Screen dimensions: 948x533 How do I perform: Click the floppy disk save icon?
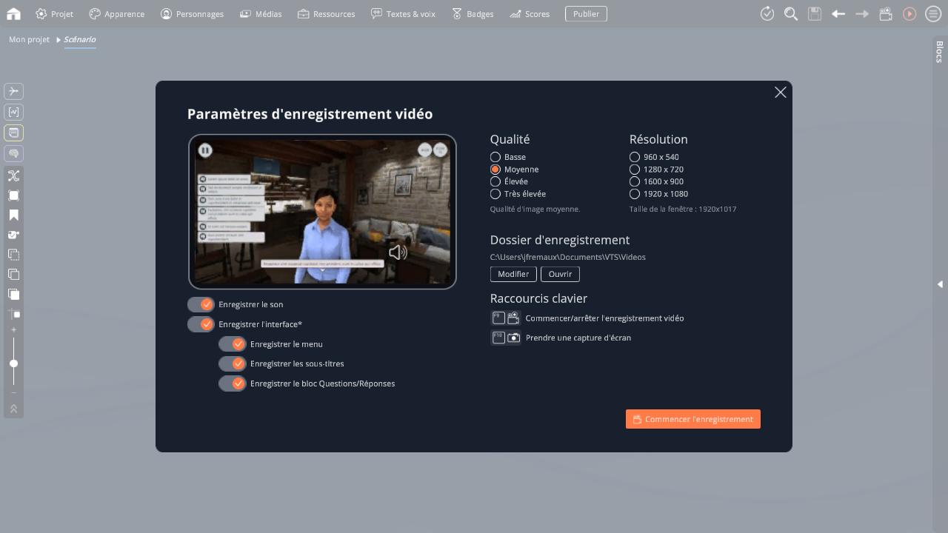tap(815, 13)
